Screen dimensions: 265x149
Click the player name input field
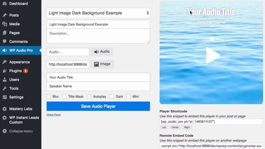(98, 24)
